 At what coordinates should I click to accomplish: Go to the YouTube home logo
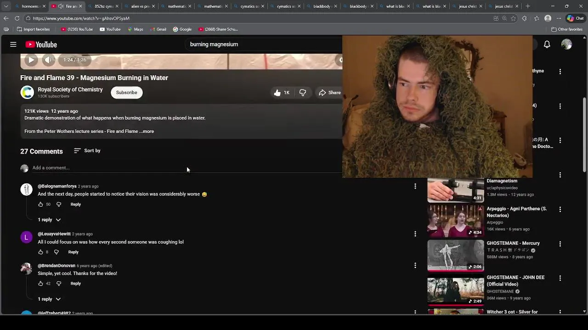[x=41, y=44]
